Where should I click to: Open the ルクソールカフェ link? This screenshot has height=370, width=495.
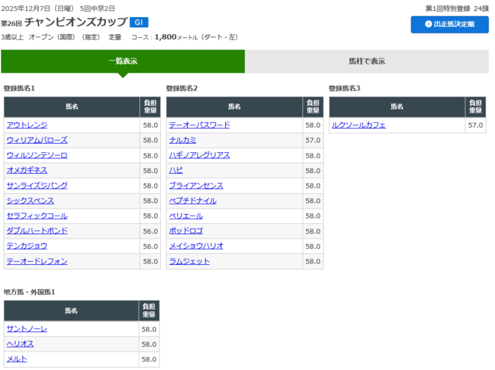pos(358,125)
